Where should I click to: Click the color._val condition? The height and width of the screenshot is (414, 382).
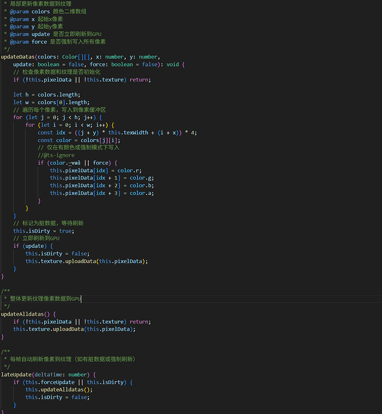point(65,163)
